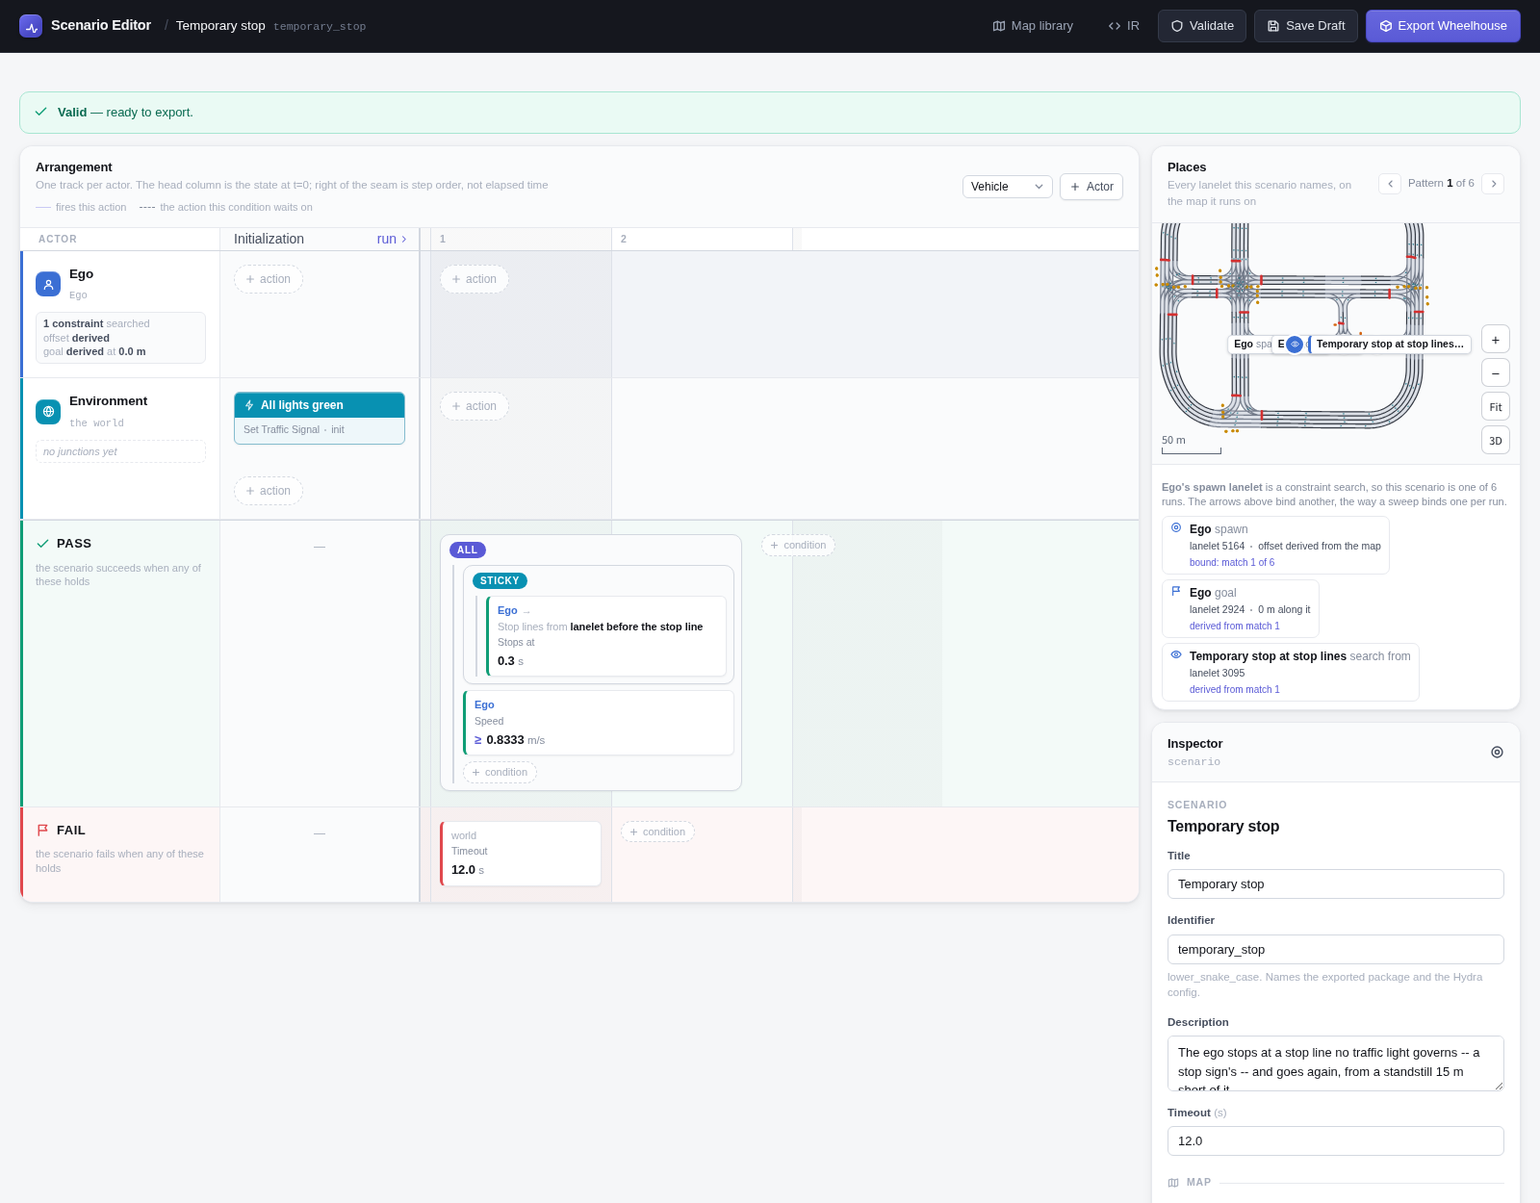Screen dimensions: 1540x1203
Task: Click the Timeout input field
Action: [x=1336, y=1141]
